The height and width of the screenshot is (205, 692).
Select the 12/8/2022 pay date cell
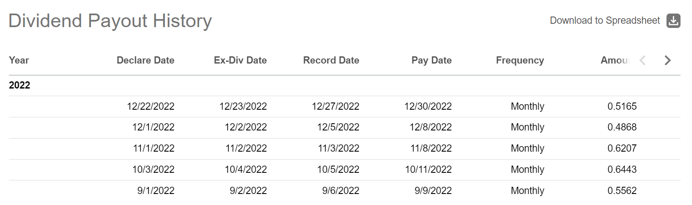tap(431, 127)
